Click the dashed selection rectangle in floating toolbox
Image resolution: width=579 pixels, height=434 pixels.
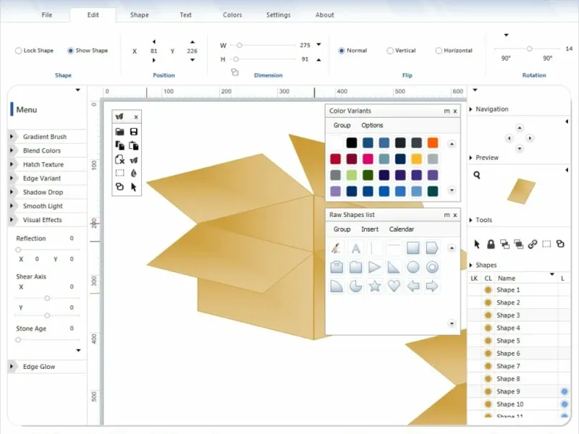pos(119,173)
